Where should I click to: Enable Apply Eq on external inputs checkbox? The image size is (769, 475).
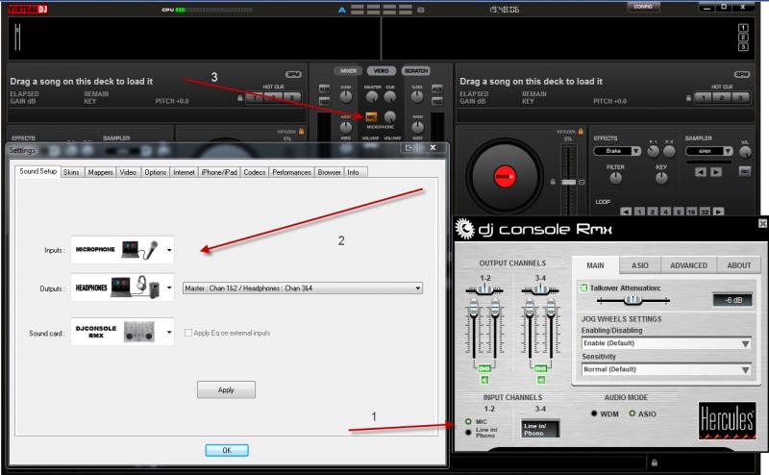(187, 333)
